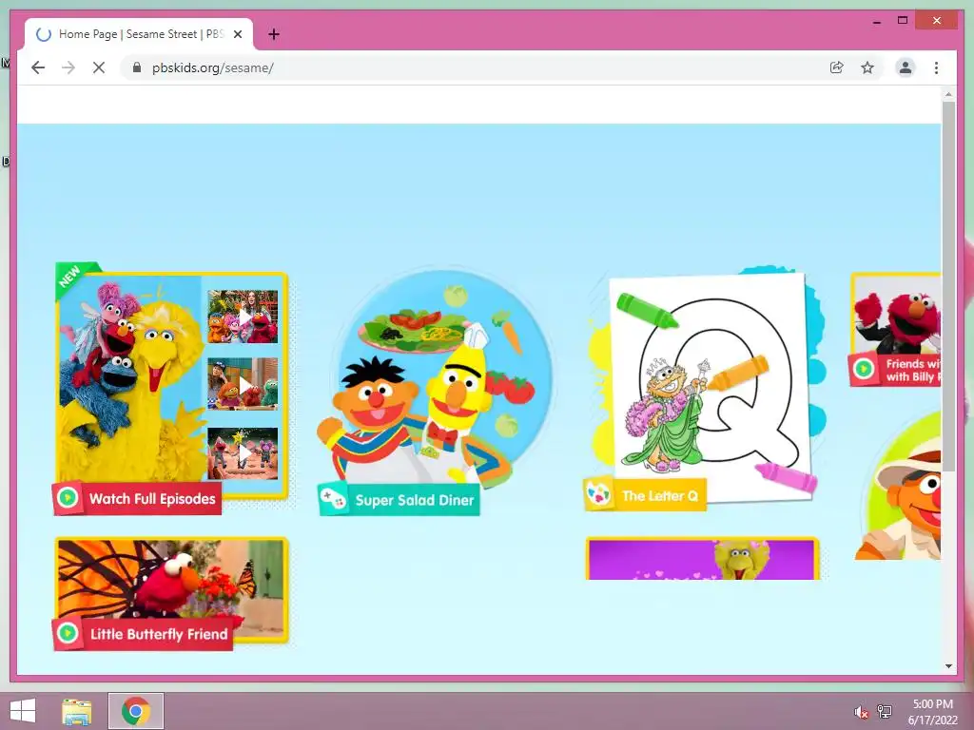Open a new tab with the plus button

click(x=274, y=34)
